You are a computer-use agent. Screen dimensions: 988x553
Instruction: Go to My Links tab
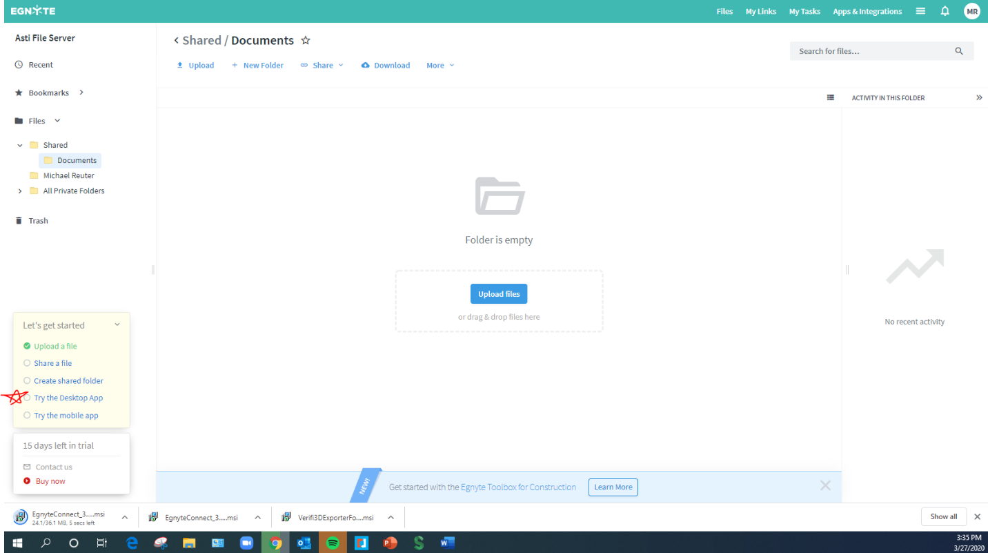760,12
